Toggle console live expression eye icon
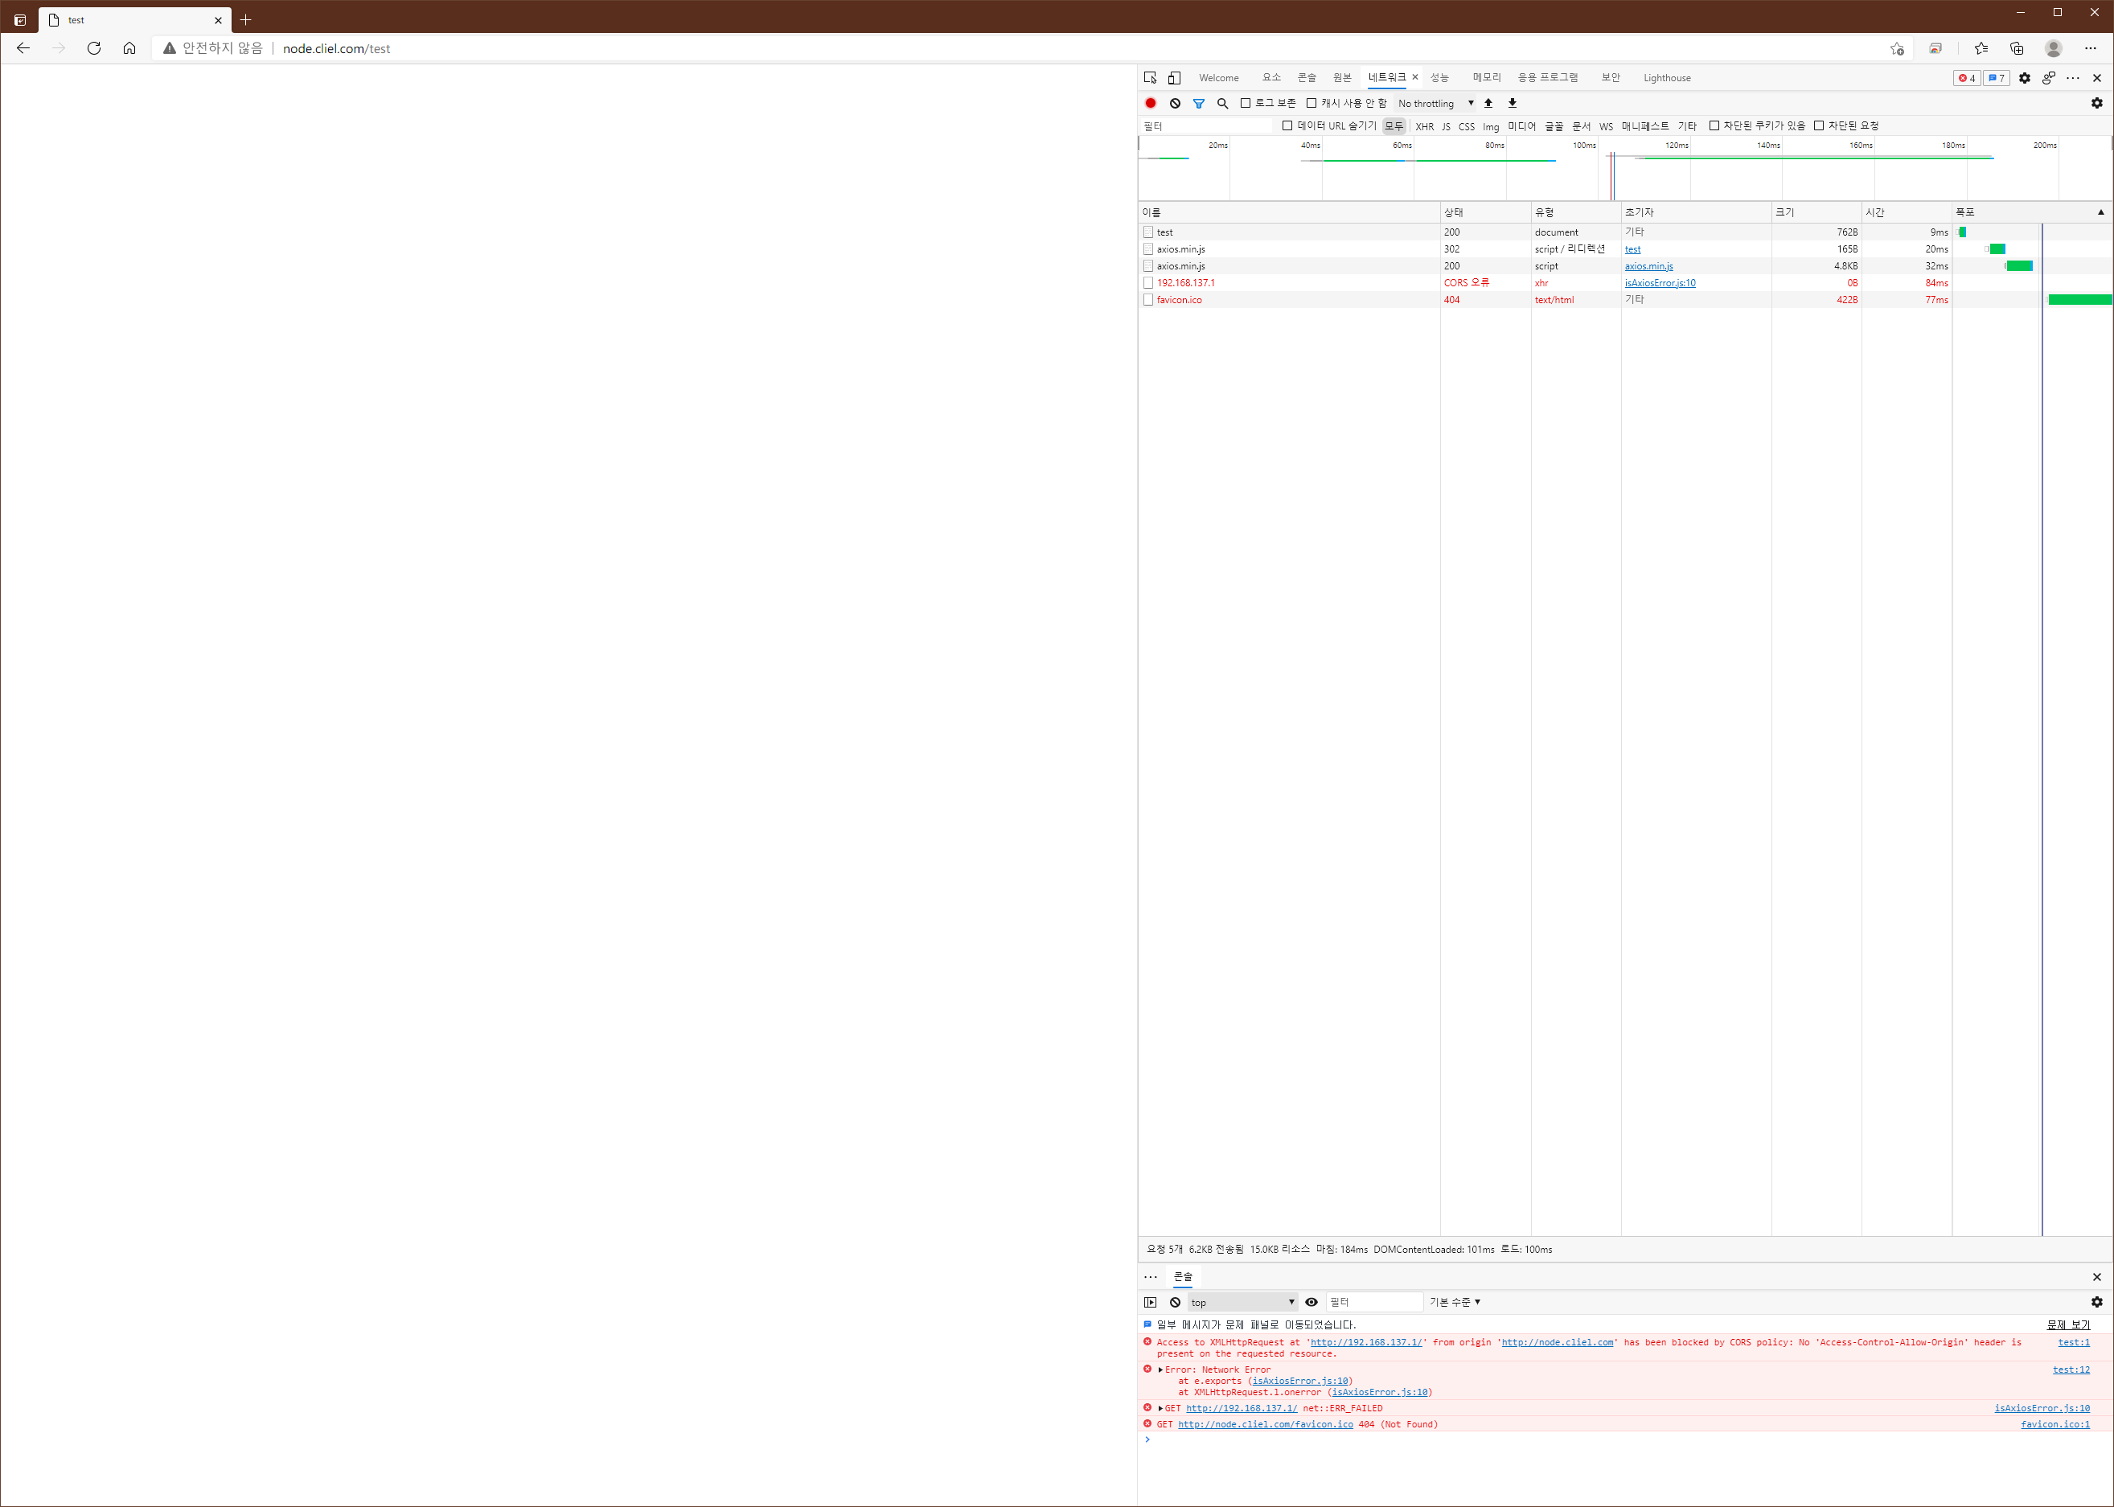 pyautogui.click(x=1312, y=1302)
